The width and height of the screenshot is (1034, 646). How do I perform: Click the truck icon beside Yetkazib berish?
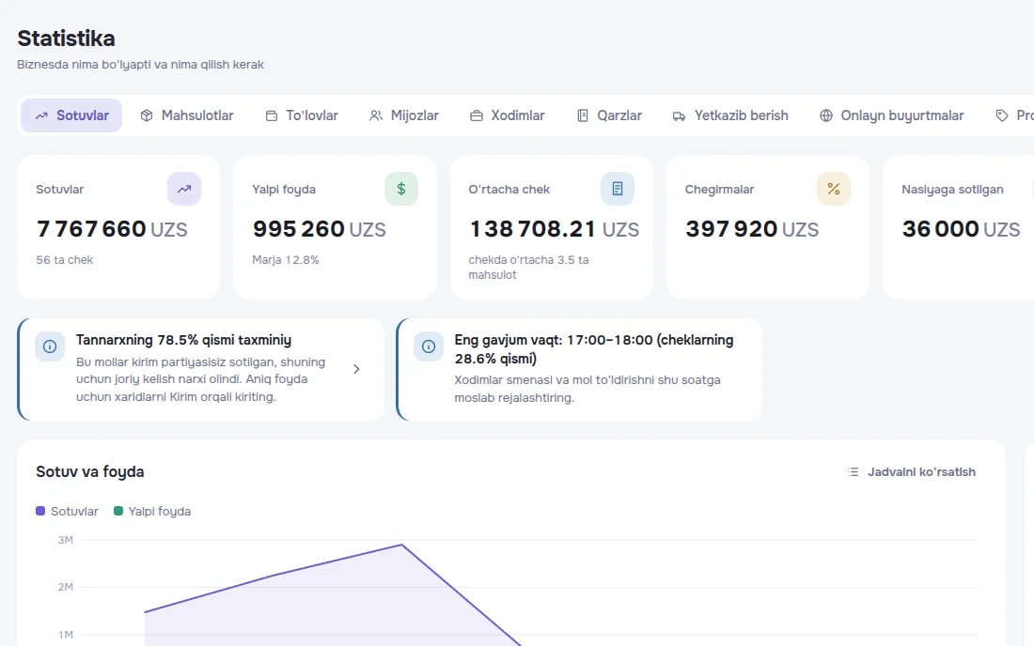click(x=680, y=115)
